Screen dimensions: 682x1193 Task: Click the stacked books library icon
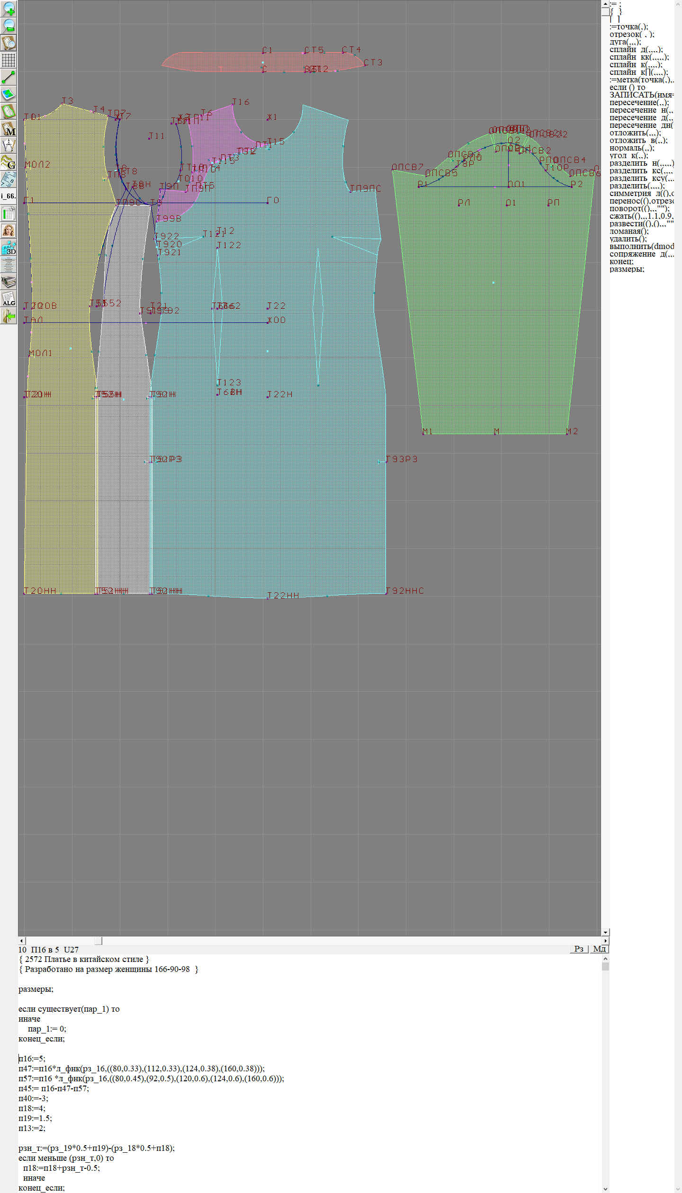(x=9, y=282)
